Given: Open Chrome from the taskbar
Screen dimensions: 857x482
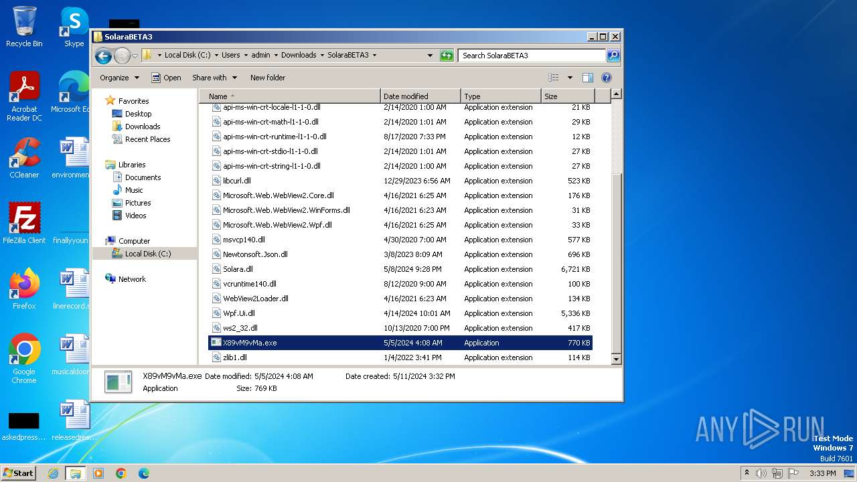Looking at the screenshot, I should coord(121,473).
